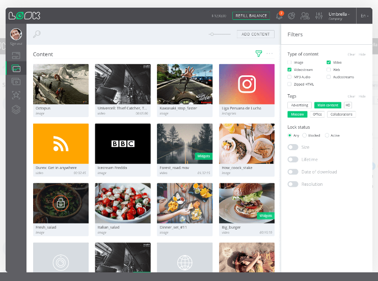Viewport: 378px width, 281px height.
Task: Open the sliders settings icon in the top bar
Action: pyautogui.click(x=319, y=16)
